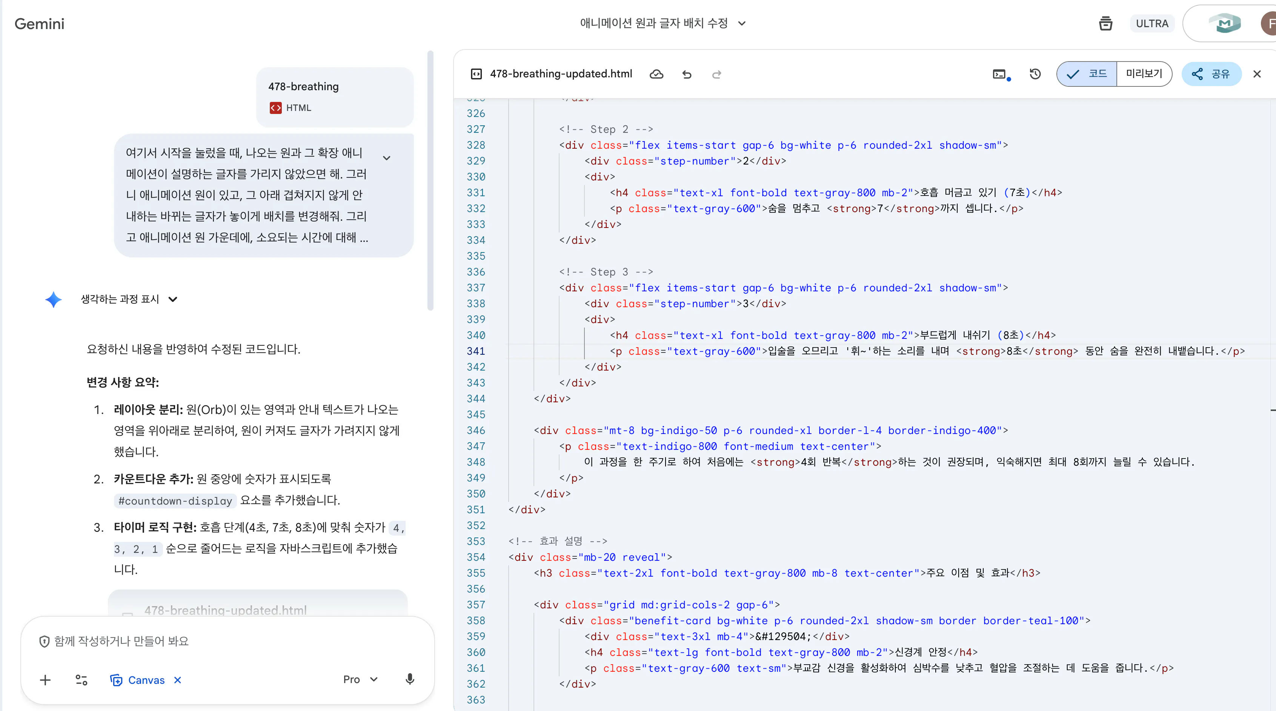Screen dimensions: 1276x711
Task: Click the Gemini logo text
Action: click(x=39, y=23)
